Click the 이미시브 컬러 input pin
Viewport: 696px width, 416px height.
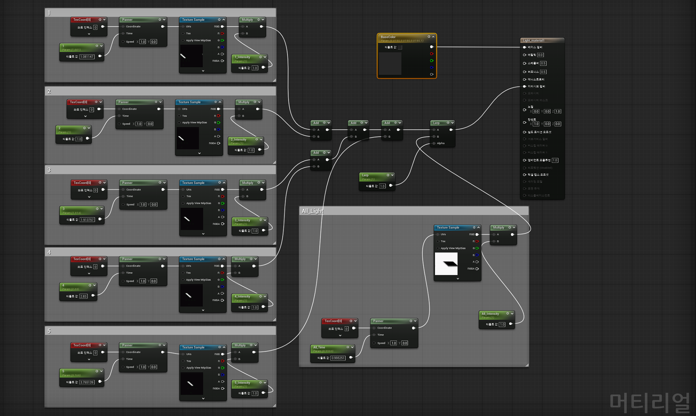[x=525, y=87]
